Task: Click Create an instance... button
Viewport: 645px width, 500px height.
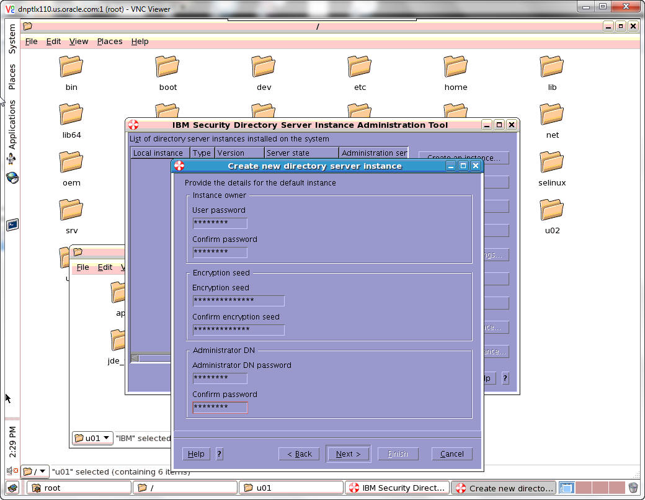Action: pyautogui.click(x=464, y=158)
